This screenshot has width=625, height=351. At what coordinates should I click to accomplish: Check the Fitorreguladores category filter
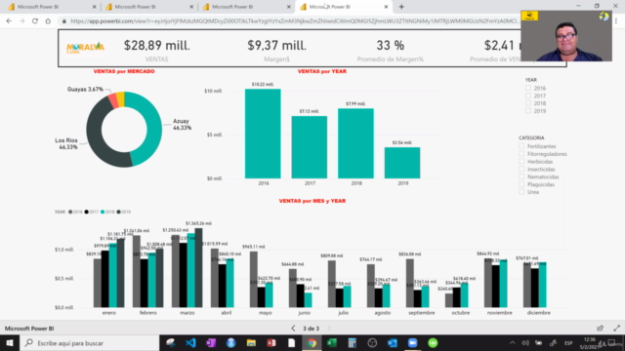click(x=521, y=154)
